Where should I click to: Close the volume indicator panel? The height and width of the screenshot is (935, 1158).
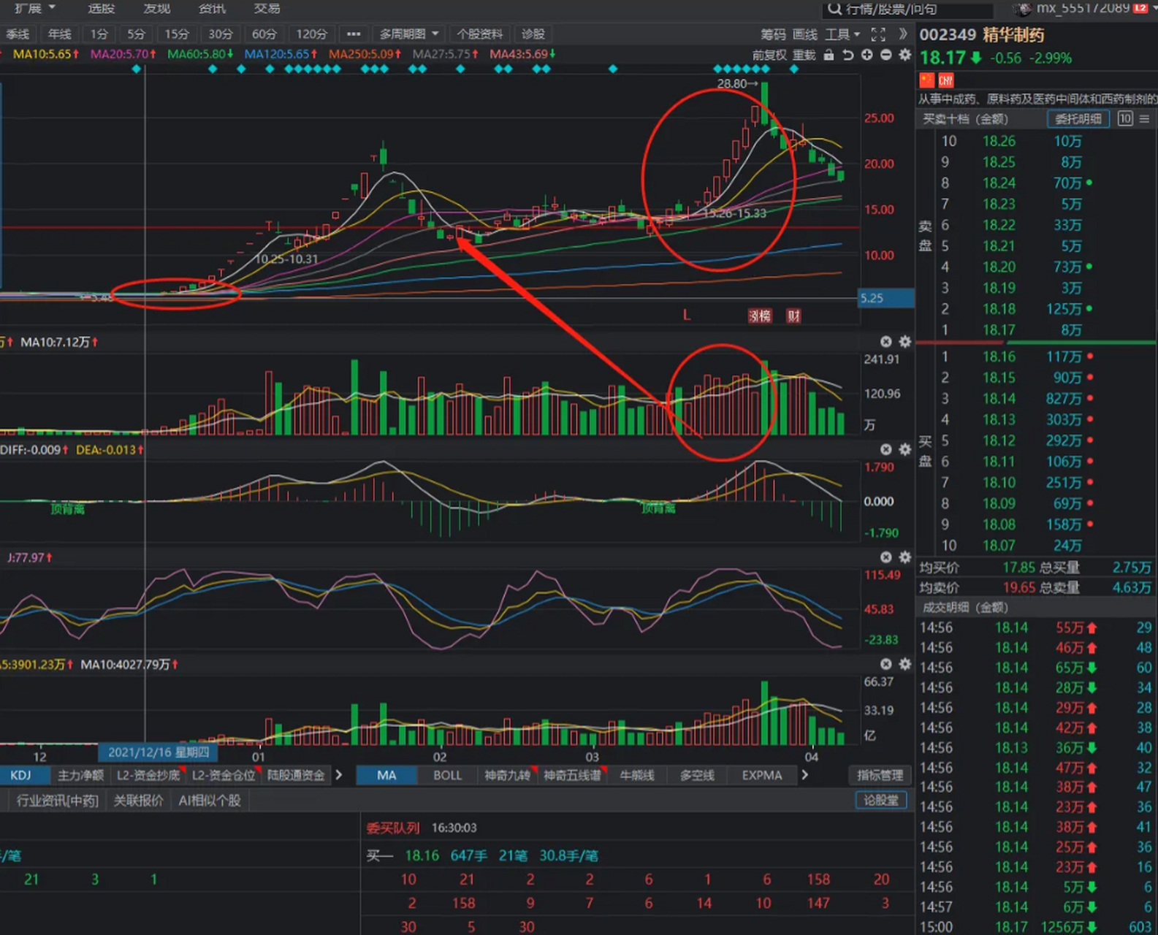[886, 342]
